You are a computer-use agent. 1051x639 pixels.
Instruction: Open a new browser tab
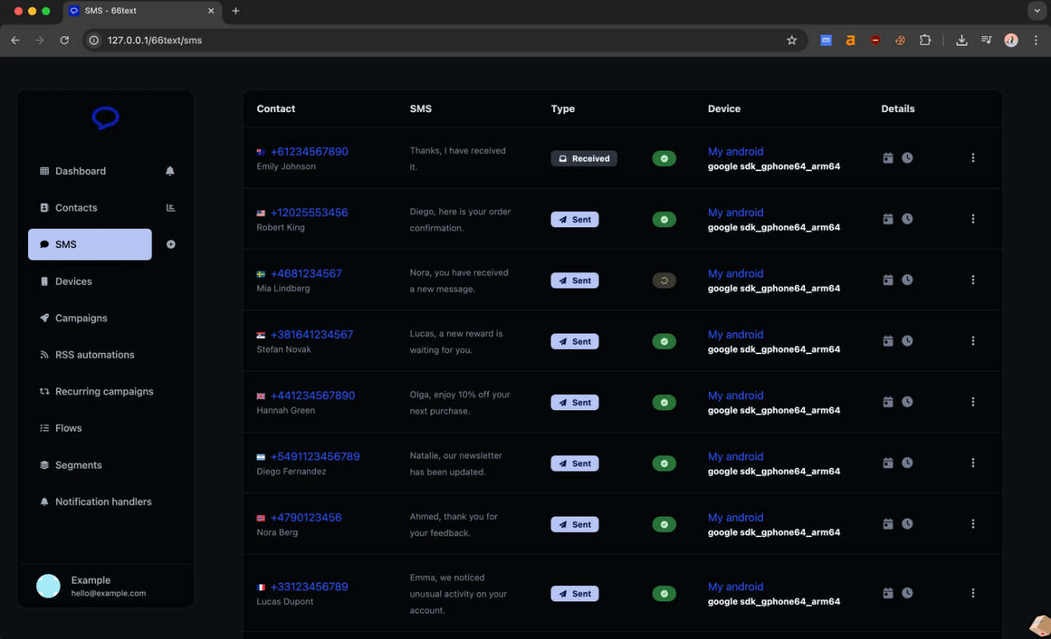[236, 11]
